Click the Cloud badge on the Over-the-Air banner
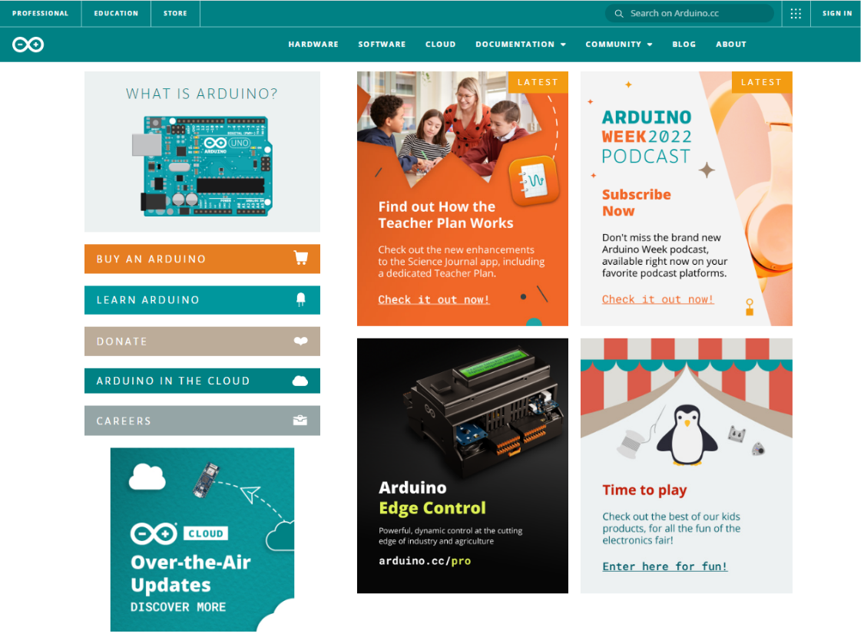Viewport: 864px width, 637px height. point(206,533)
